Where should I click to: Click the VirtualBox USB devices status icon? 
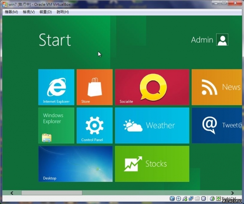click(185, 199)
